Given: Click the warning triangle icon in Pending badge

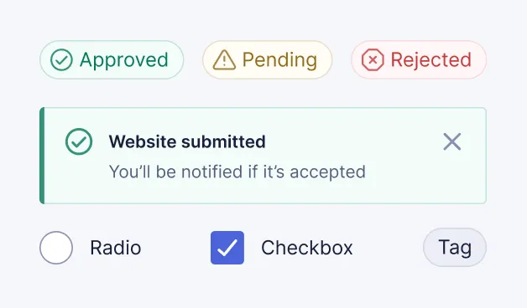Looking at the screenshot, I should pos(224,59).
